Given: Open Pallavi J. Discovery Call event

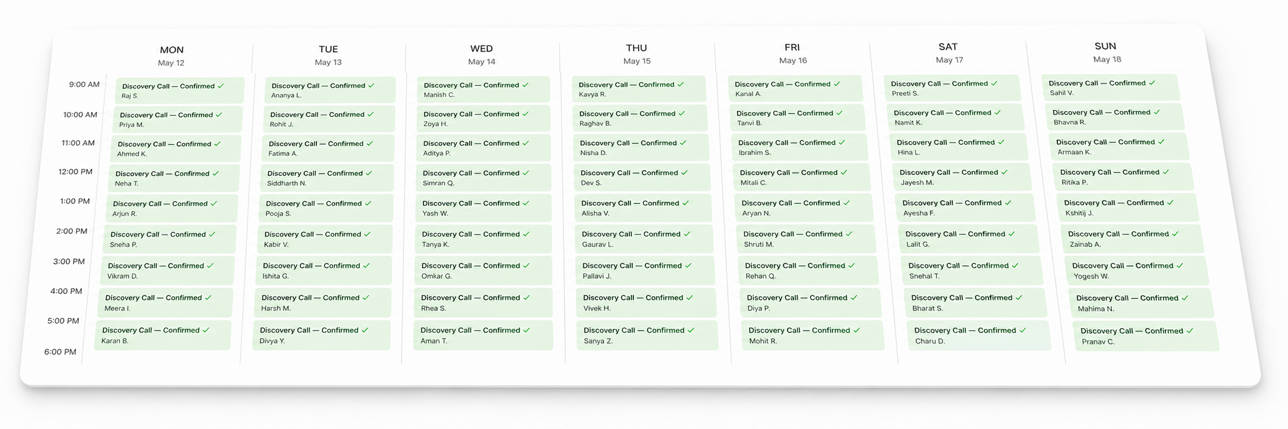Looking at the screenshot, I should tap(645, 270).
